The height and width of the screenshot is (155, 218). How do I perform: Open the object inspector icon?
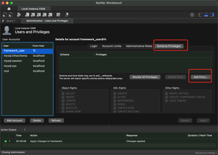(x=19, y=15)
